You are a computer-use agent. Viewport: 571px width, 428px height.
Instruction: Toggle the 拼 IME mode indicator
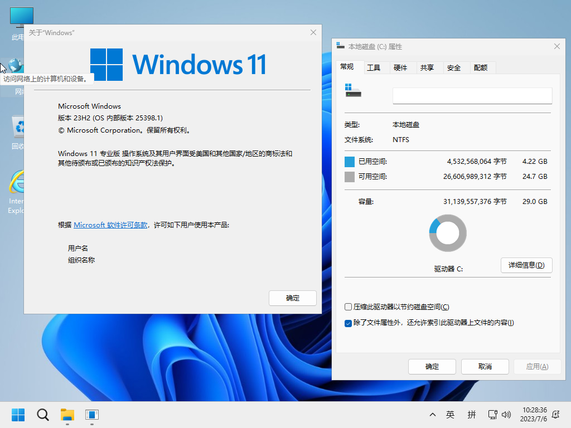[472, 415]
